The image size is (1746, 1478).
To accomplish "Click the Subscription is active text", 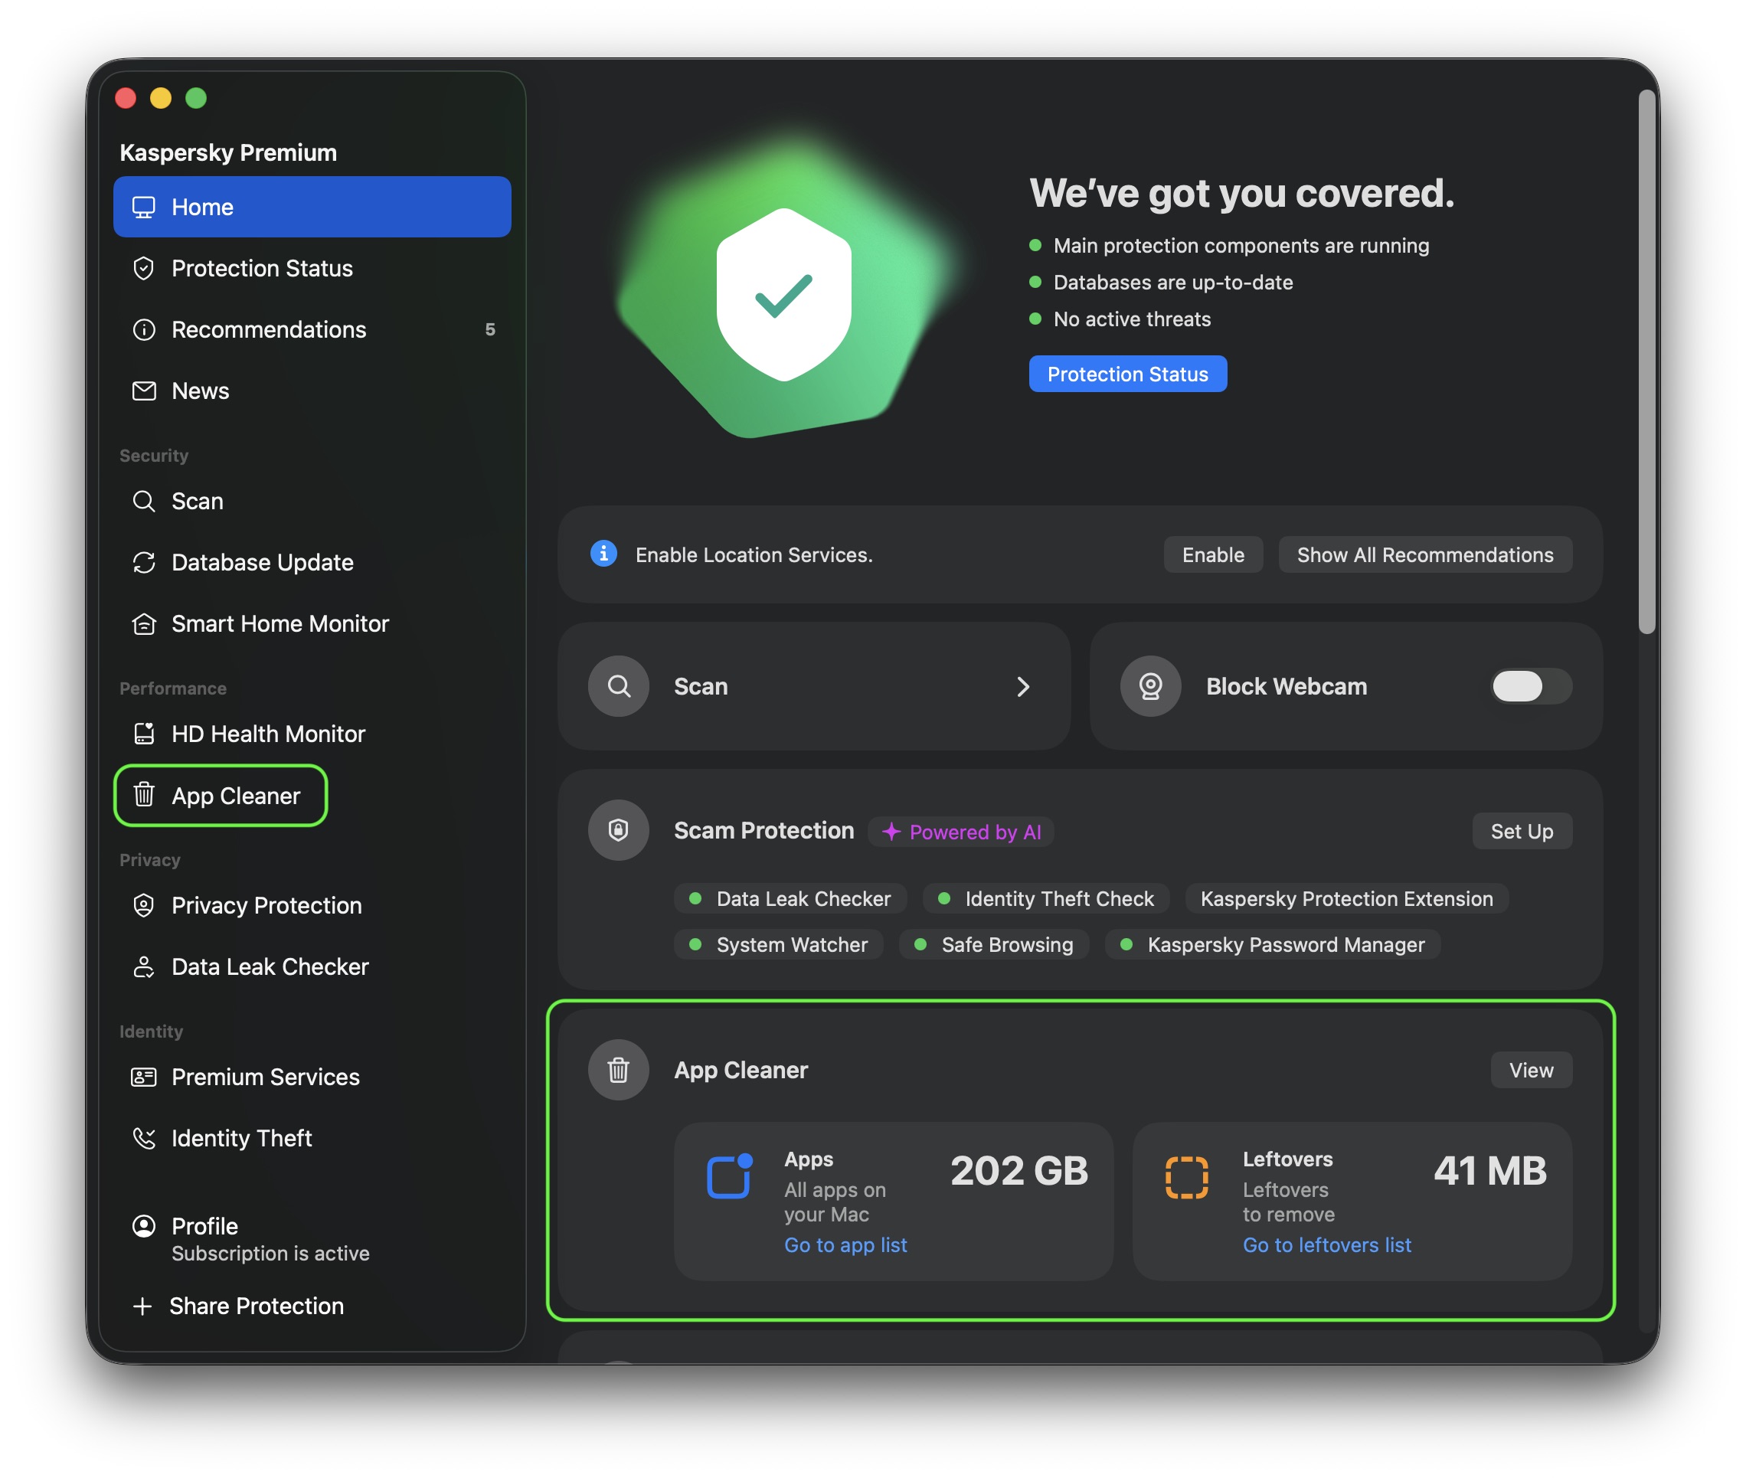I will pos(270,1253).
